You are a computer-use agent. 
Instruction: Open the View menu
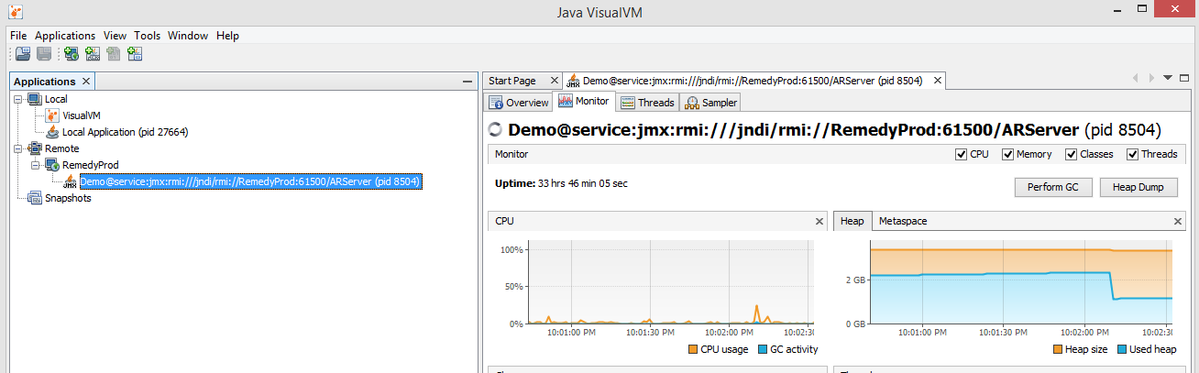coord(115,36)
